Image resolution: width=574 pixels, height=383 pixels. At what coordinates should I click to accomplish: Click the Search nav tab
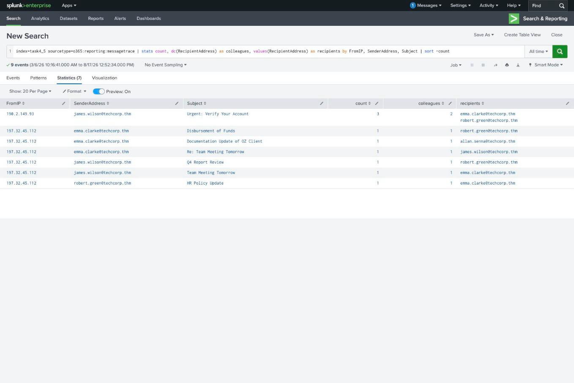click(x=14, y=19)
